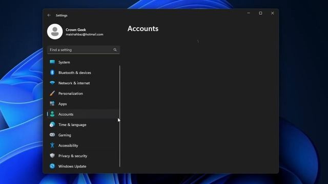Select Time & language label
Screen dimensions: 328x184
pyautogui.click(x=72, y=125)
